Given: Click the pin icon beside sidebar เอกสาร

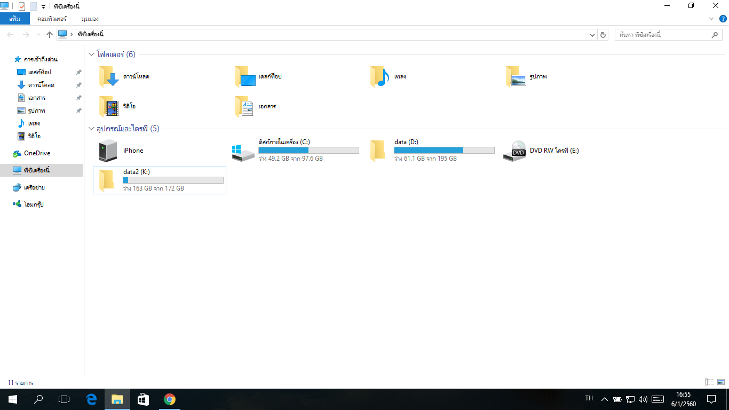Looking at the screenshot, I should tap(78, 98).
